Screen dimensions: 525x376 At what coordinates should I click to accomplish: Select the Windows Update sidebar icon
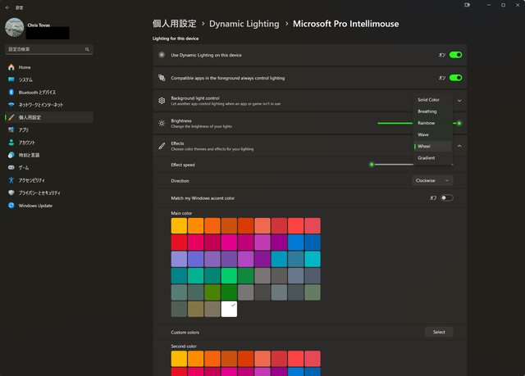point(11,206)
